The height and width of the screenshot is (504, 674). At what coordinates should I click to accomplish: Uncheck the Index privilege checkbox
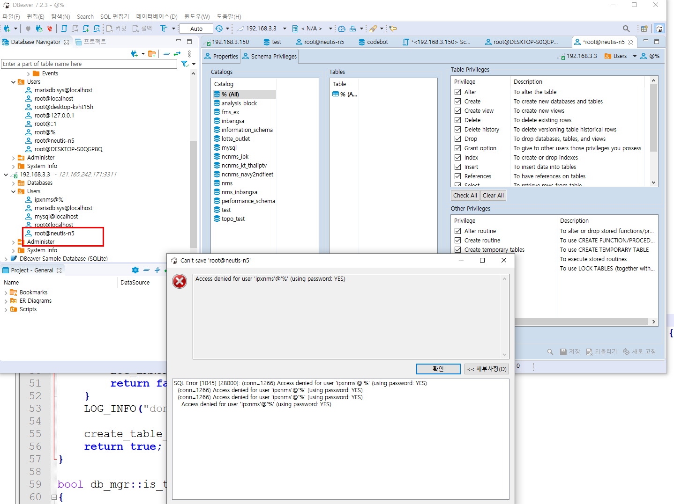[x=457, y=158]
